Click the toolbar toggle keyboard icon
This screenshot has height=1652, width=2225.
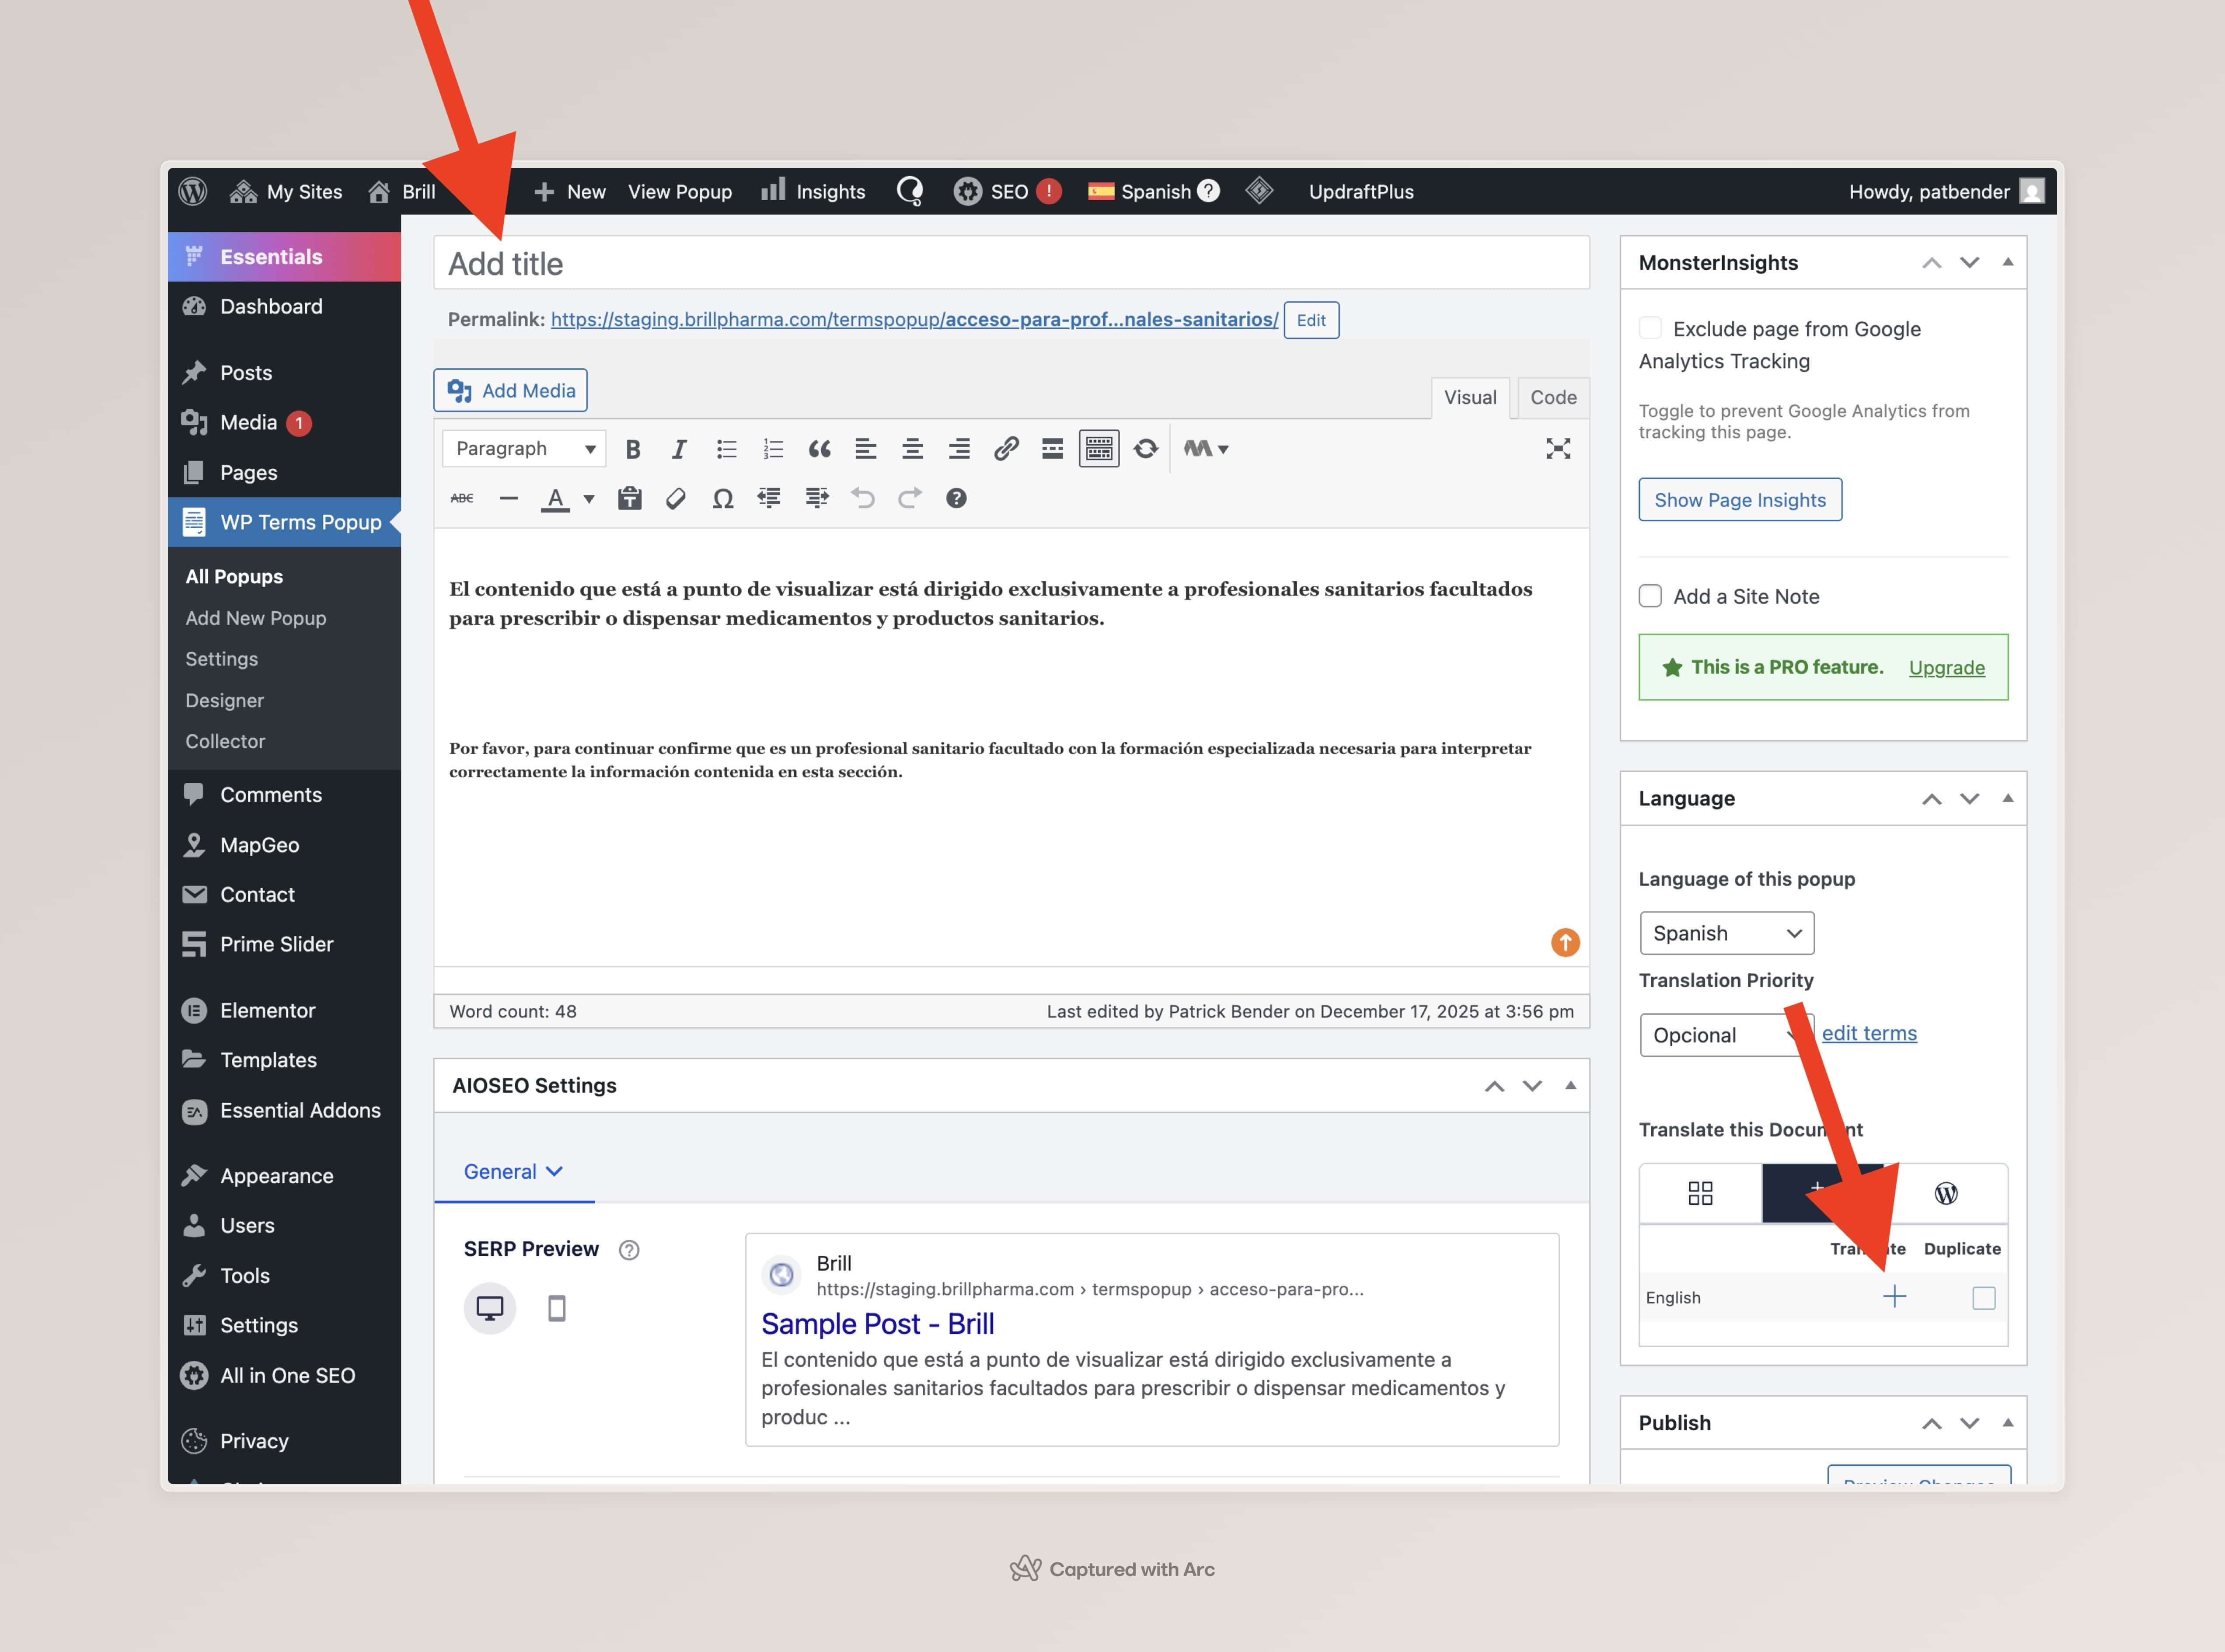(x=1099, y=449)
